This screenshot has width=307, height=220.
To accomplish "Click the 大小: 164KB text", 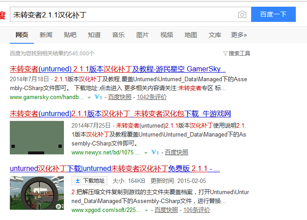I will coord(129,181).
